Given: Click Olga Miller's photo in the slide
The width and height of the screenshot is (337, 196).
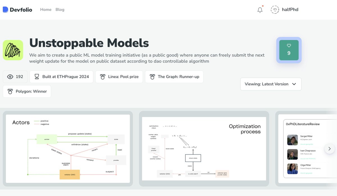Looking at the screenshot, I should [292, 169].
